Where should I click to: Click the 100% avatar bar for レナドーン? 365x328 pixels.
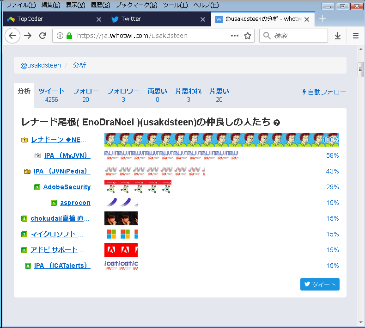tap(222, 140)
